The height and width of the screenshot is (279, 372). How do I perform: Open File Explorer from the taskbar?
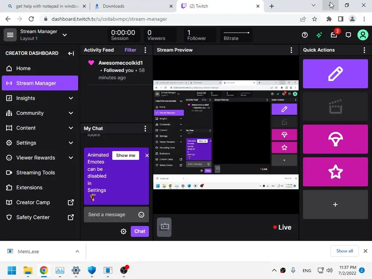click(28, 270)
